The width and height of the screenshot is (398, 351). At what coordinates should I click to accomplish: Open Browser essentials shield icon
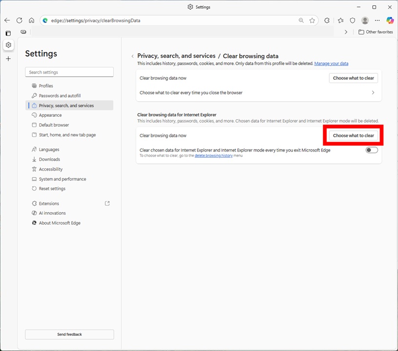[x=353, y=21]
